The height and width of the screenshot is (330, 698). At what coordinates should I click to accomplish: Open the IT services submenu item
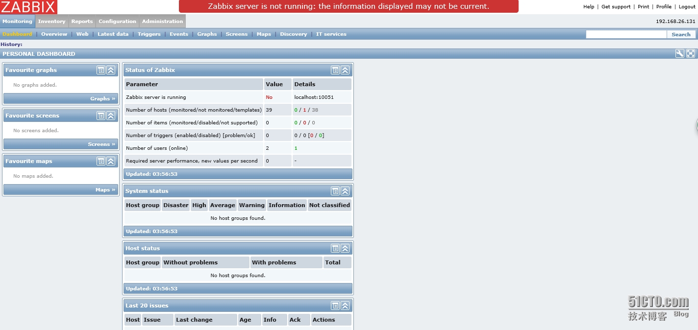331,34
